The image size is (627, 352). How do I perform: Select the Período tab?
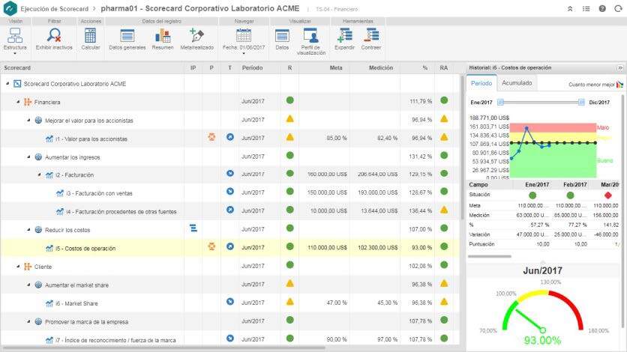point(482,83)
